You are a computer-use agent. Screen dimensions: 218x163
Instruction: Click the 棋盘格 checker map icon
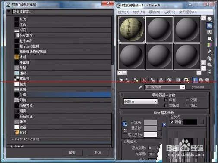16,79
